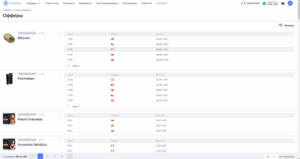Go to page 2 of offers
The height and width of the screenshot is (159, 300).
[47, 156]
